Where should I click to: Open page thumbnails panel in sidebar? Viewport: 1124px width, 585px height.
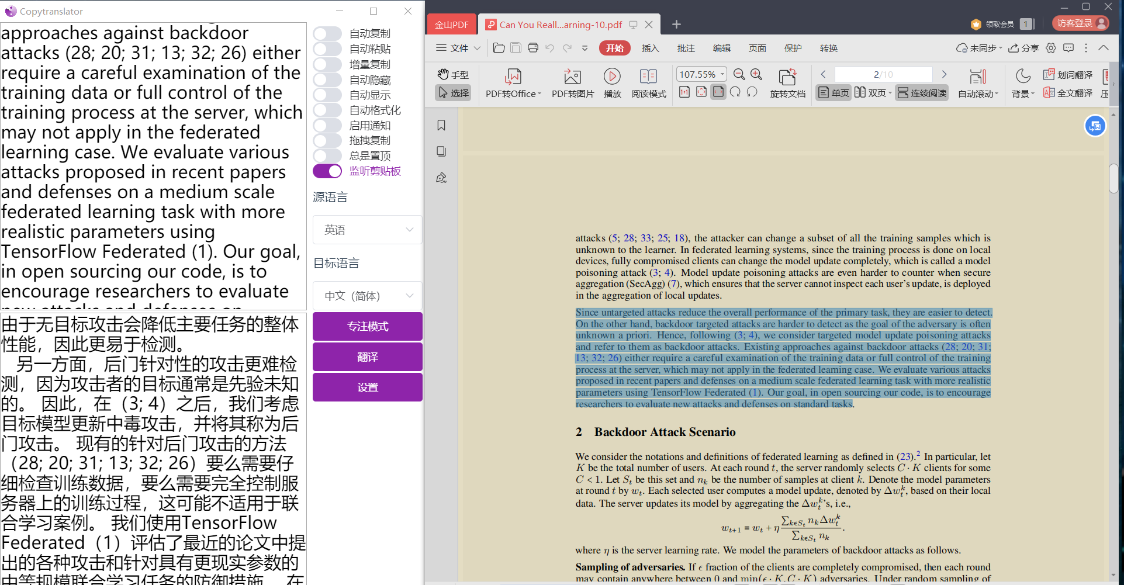[441, 151]
